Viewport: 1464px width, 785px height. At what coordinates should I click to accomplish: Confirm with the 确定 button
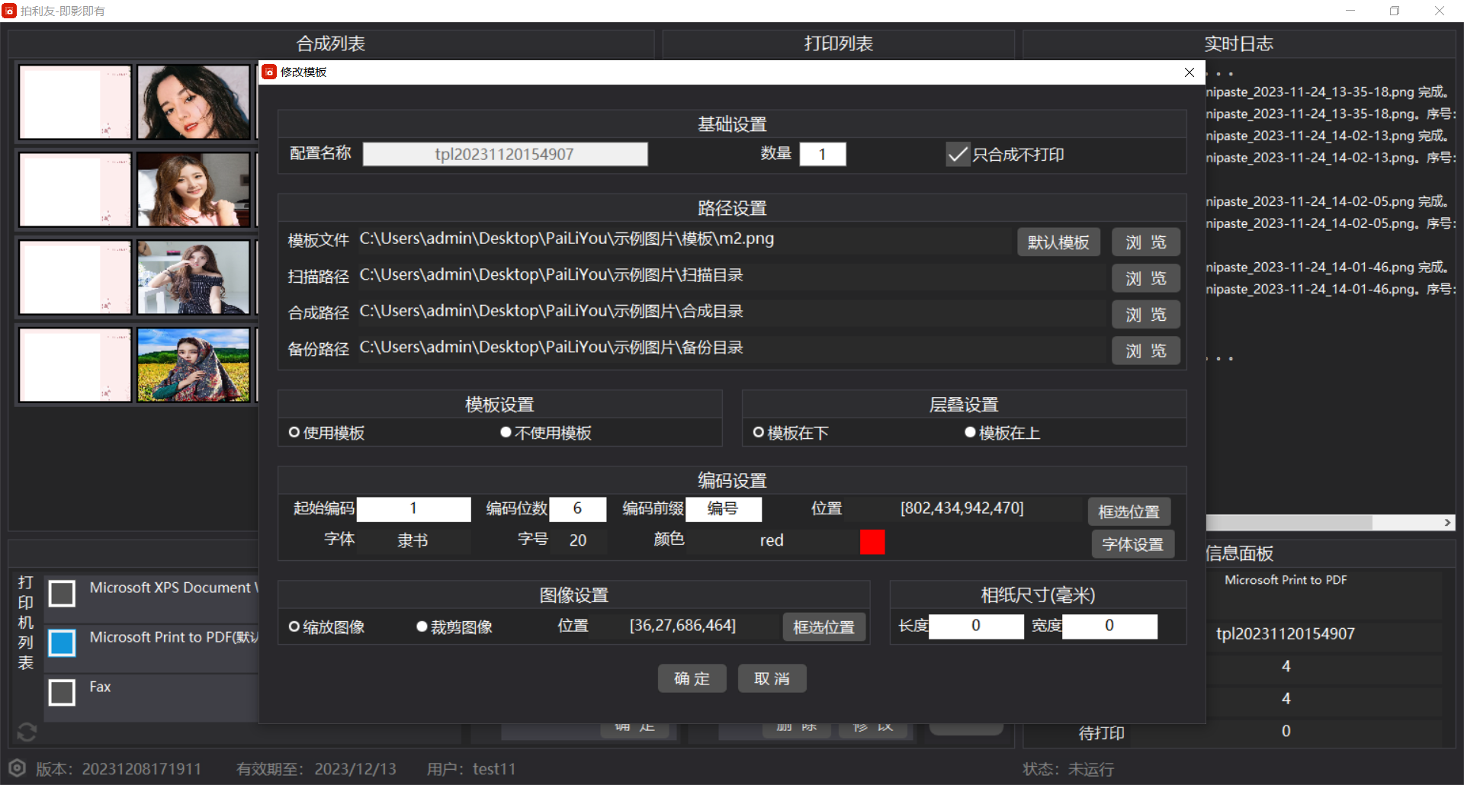click(692, 678)
